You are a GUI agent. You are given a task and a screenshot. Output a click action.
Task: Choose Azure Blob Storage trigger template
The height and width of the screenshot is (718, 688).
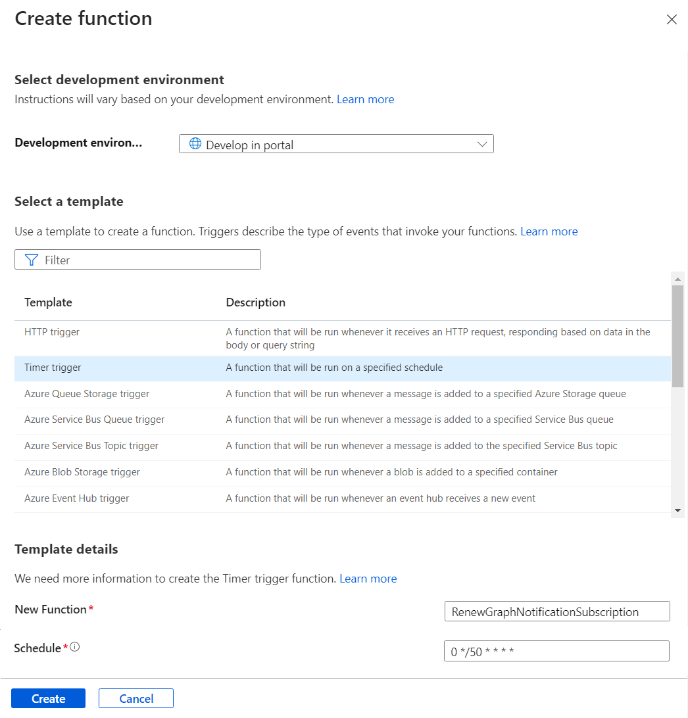tap(82, 472)
